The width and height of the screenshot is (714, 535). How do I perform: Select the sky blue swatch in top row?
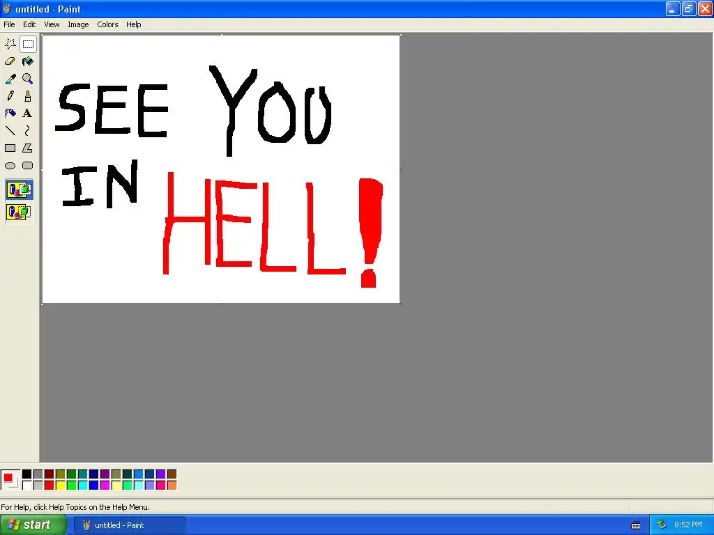click(x=139, y=474)
